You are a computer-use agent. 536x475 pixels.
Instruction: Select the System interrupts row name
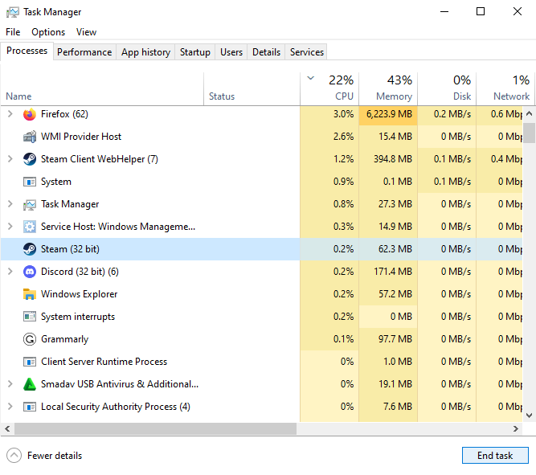pyautogui.click(x=78, y=317)
